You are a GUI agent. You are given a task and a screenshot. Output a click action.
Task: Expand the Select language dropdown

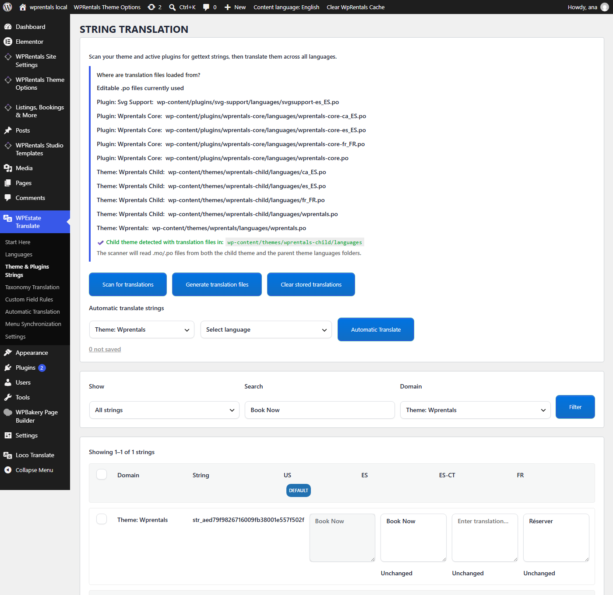tap(266, 329)
